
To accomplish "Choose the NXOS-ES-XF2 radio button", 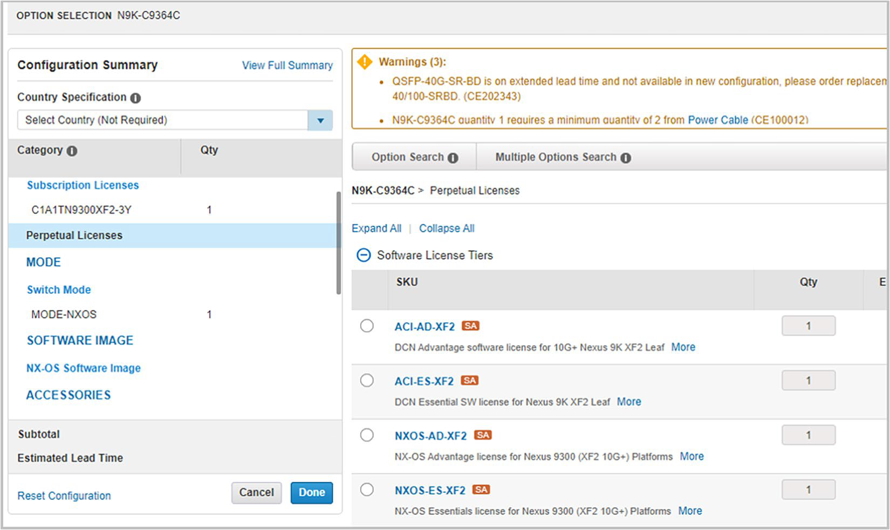I will click(367, 489).
